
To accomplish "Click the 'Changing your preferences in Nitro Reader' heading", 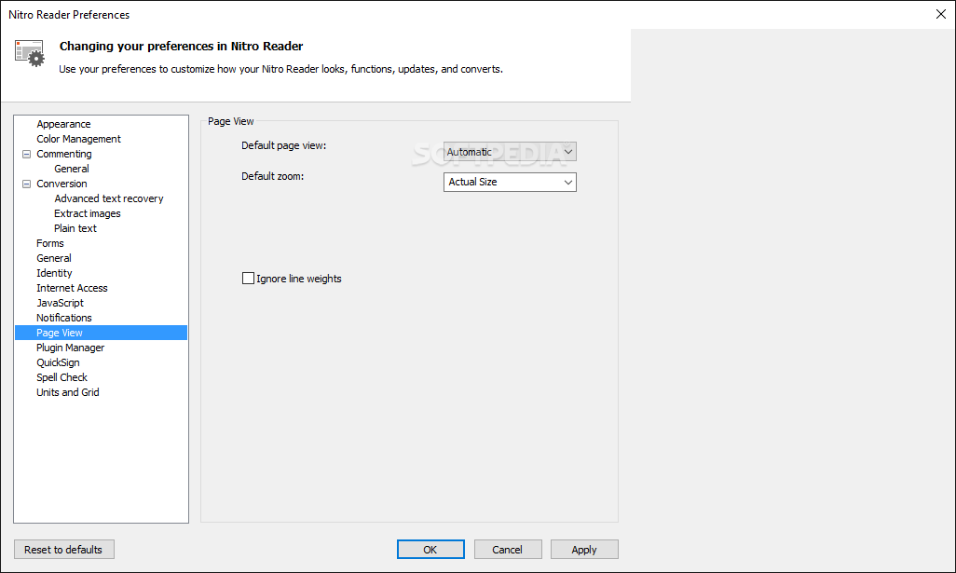I will pyautogui.click(x=181, y=47).
